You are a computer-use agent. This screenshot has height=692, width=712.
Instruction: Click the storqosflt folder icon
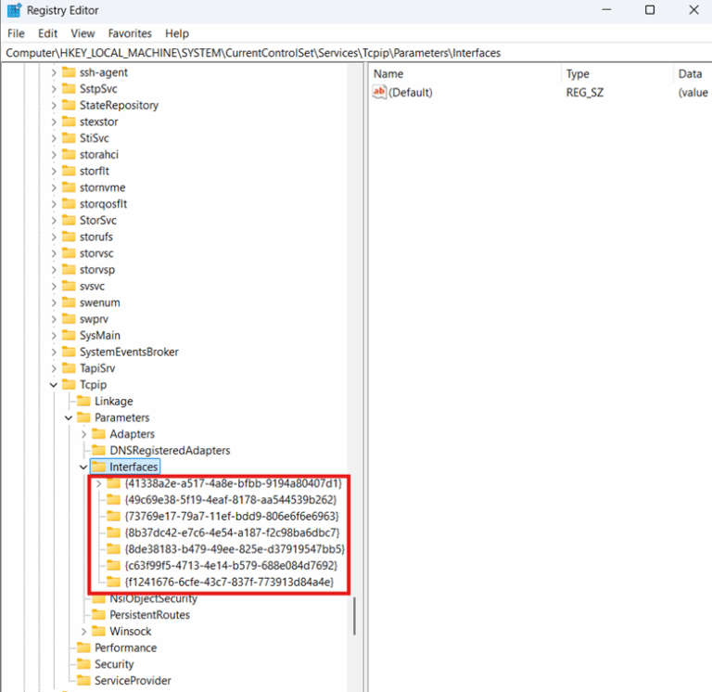[69, 203]
